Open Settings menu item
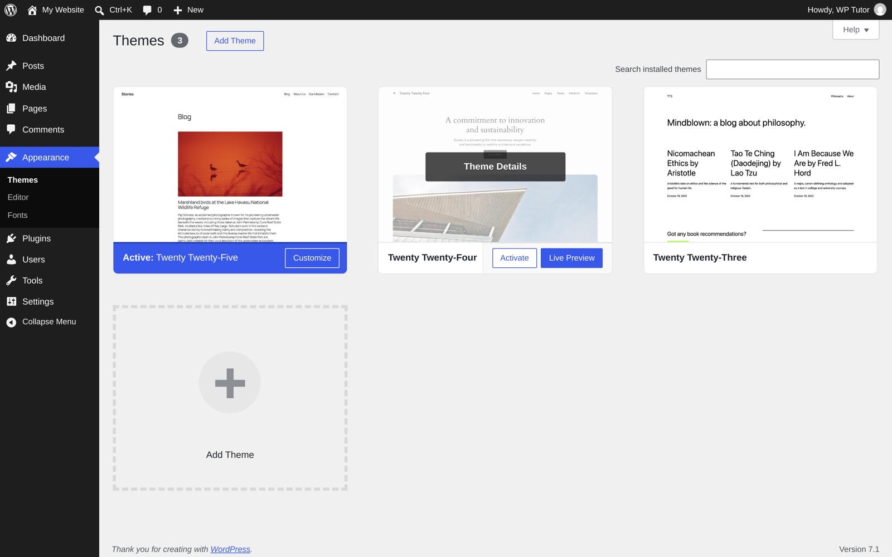The height and width of the screenshot is (557, 892). tap(38, 301)
